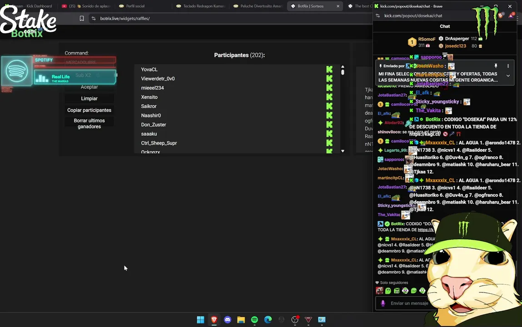Screen dimensions: 522x327
Task: Click the Limpiar button
Action: [89, 99]
